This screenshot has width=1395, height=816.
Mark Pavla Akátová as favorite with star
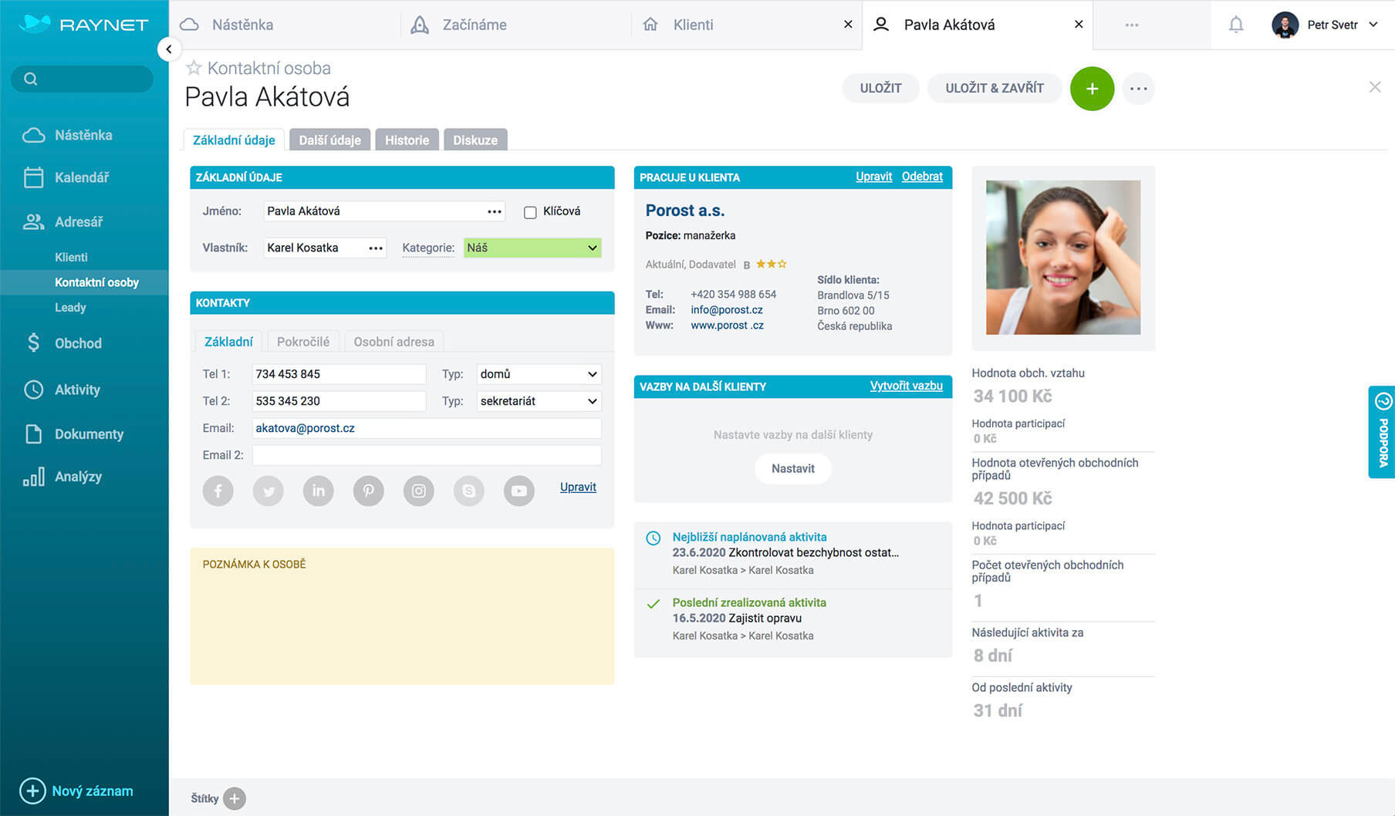pos(194,67)
